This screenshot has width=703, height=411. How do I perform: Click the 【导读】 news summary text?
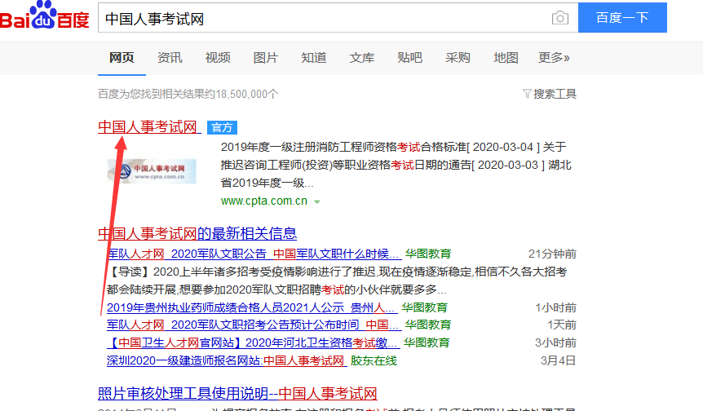pos(337,281)
